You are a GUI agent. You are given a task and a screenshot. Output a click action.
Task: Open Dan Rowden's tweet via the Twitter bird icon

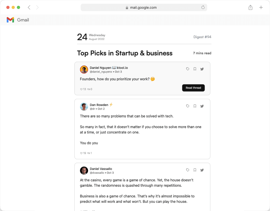coord(202,106)
